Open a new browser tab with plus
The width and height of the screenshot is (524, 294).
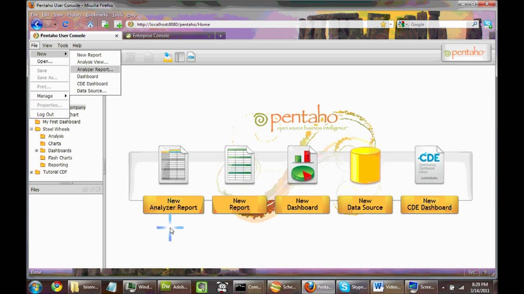[220, 36]
